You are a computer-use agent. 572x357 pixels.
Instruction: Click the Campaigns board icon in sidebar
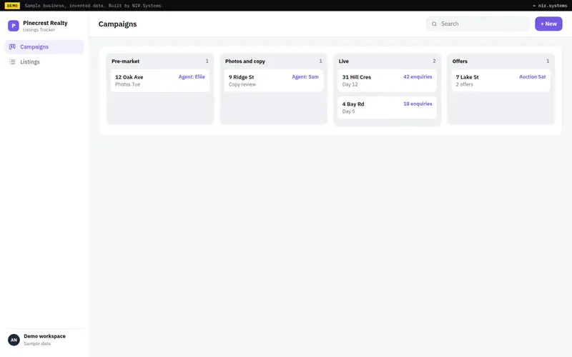[12, 46]
